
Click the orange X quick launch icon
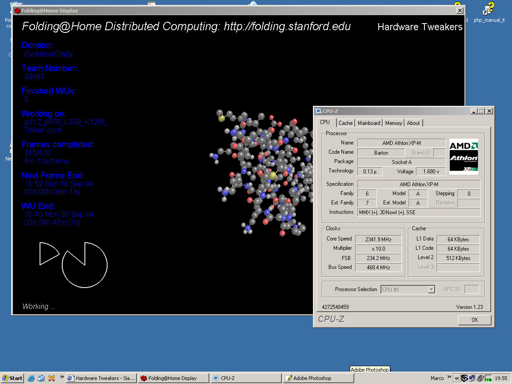(x=52, y=378)
